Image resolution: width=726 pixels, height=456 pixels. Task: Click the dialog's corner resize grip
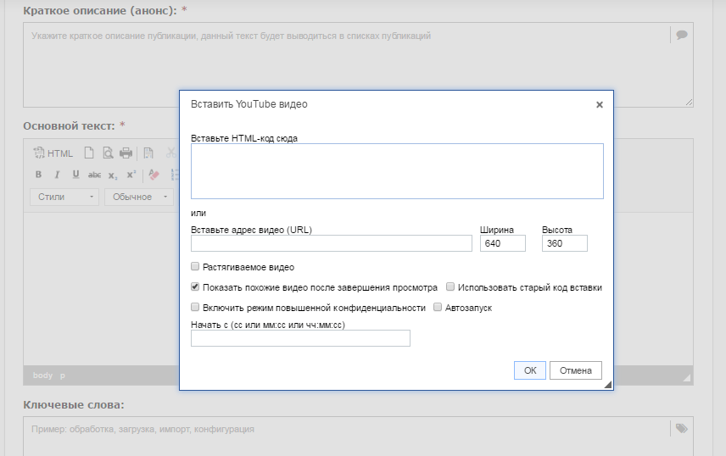pyautogui.click(x=608, y=384)
